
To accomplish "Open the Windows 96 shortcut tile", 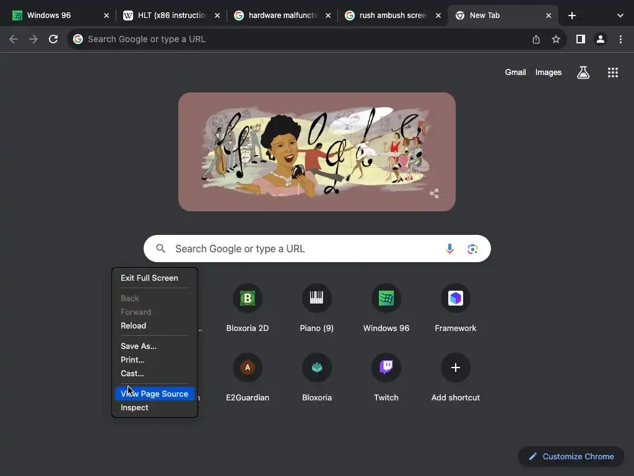I will [x=386, y=309].
